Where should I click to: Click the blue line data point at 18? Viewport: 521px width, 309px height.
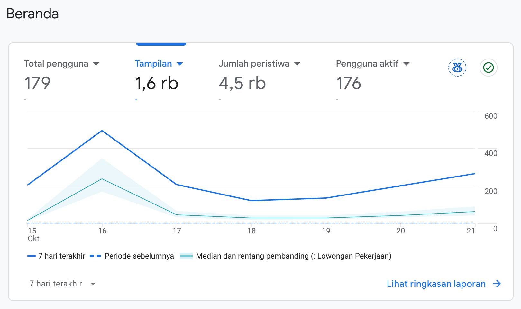point(251,201)
